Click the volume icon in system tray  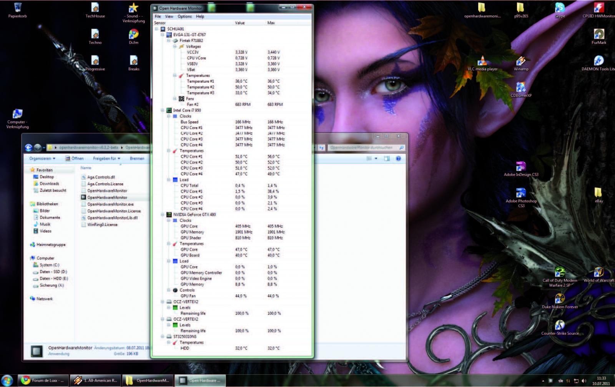584,381
